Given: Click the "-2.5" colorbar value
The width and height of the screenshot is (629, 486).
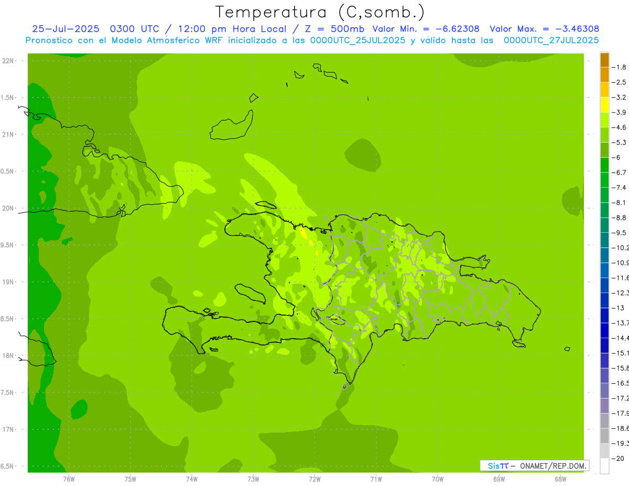Looking at the screenshot, I should click(x=619, y=82).
